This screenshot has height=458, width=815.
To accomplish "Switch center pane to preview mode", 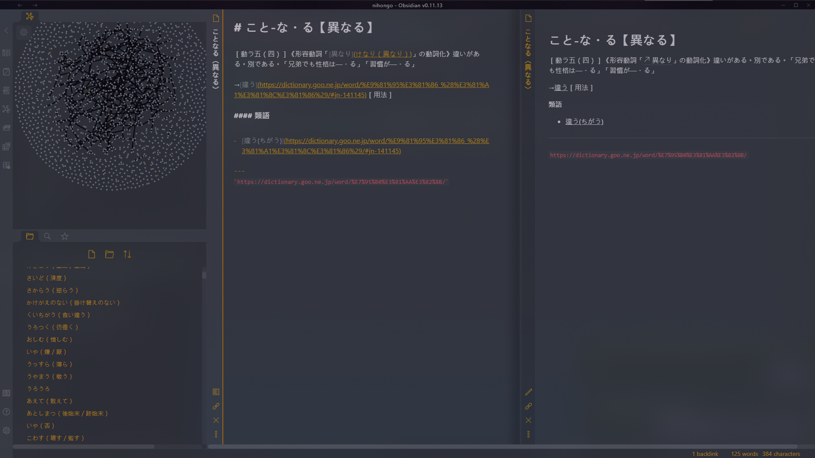I will (216, 392).
